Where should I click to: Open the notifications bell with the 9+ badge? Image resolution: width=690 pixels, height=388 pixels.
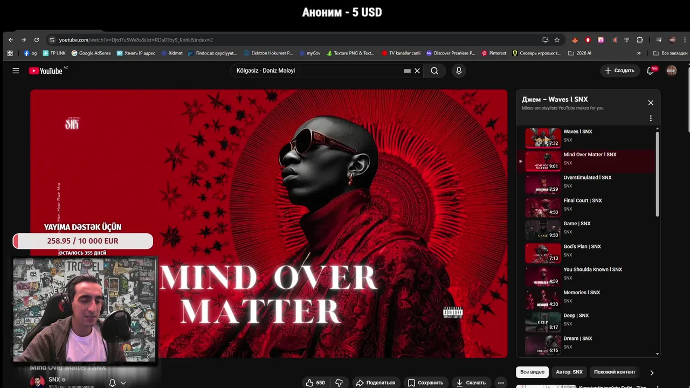coord(651,71)
